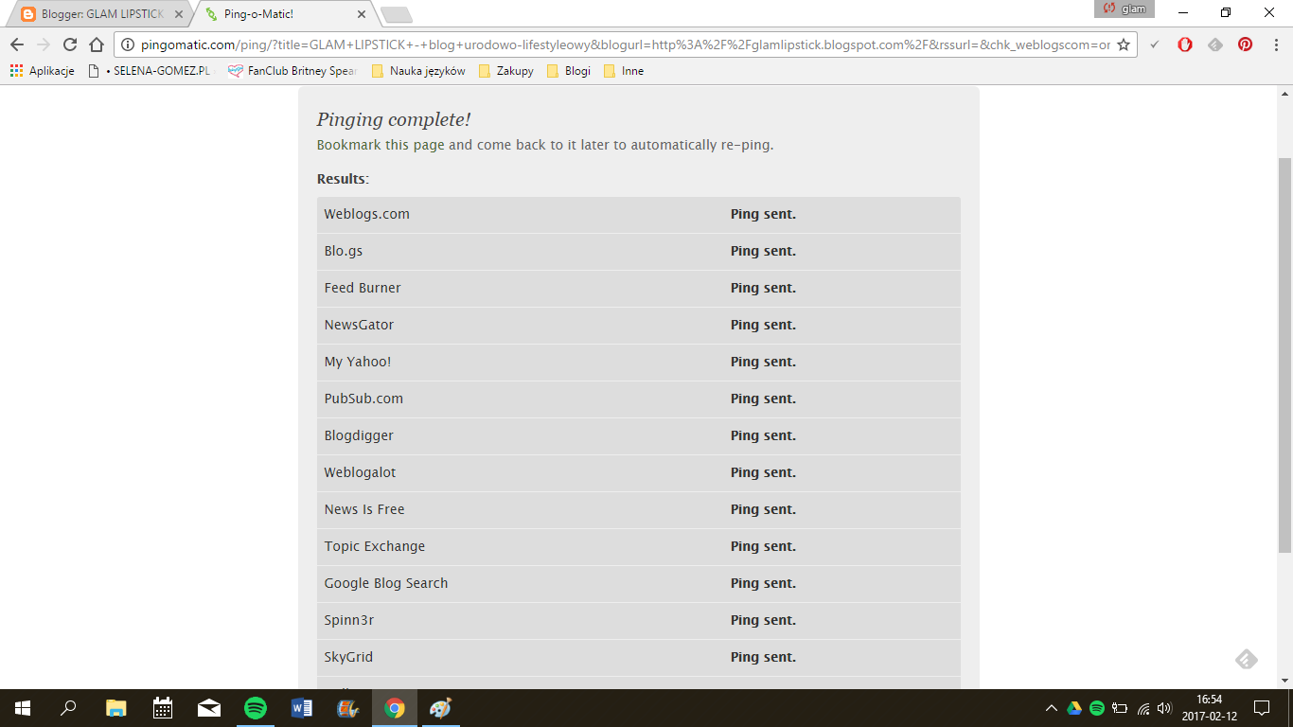Click the Google Blog Search result row
The height and width of the screenshot is (727, 1293).
point(639,584)
